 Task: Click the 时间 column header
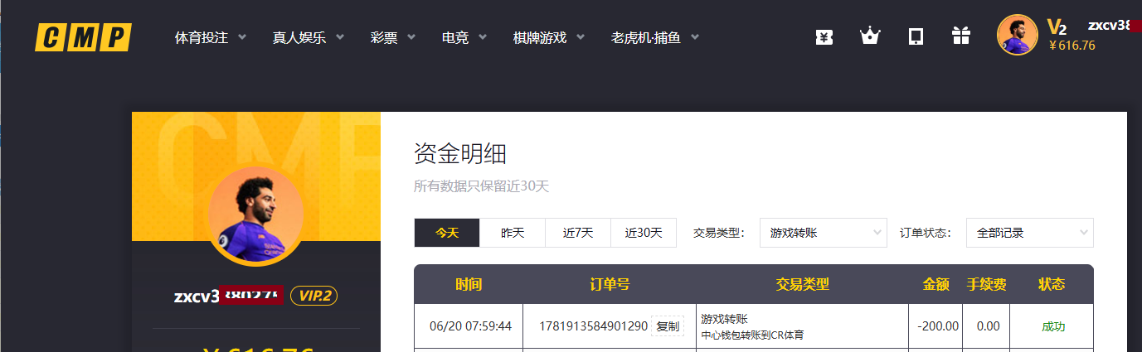(469, 284)
